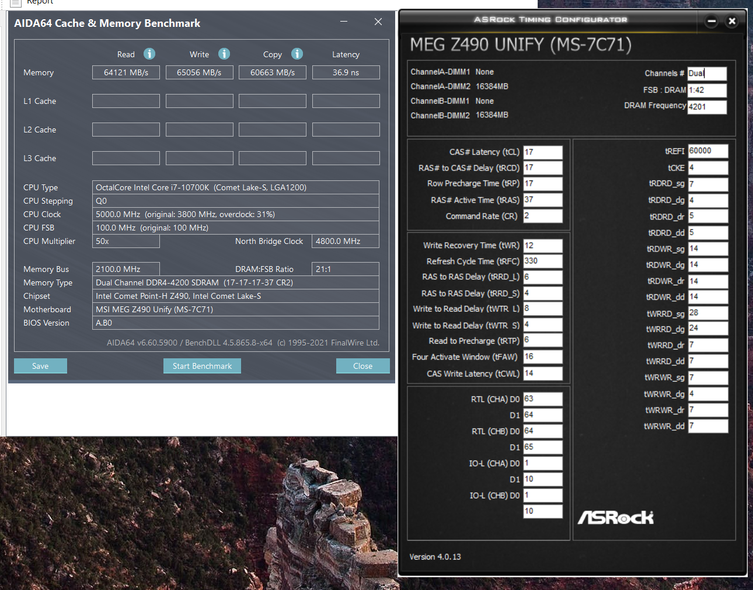The height and width of the screenshot is (590, 753).
Task: Click the CAS# Latency (tCL) field
Action: coord(543,152)
